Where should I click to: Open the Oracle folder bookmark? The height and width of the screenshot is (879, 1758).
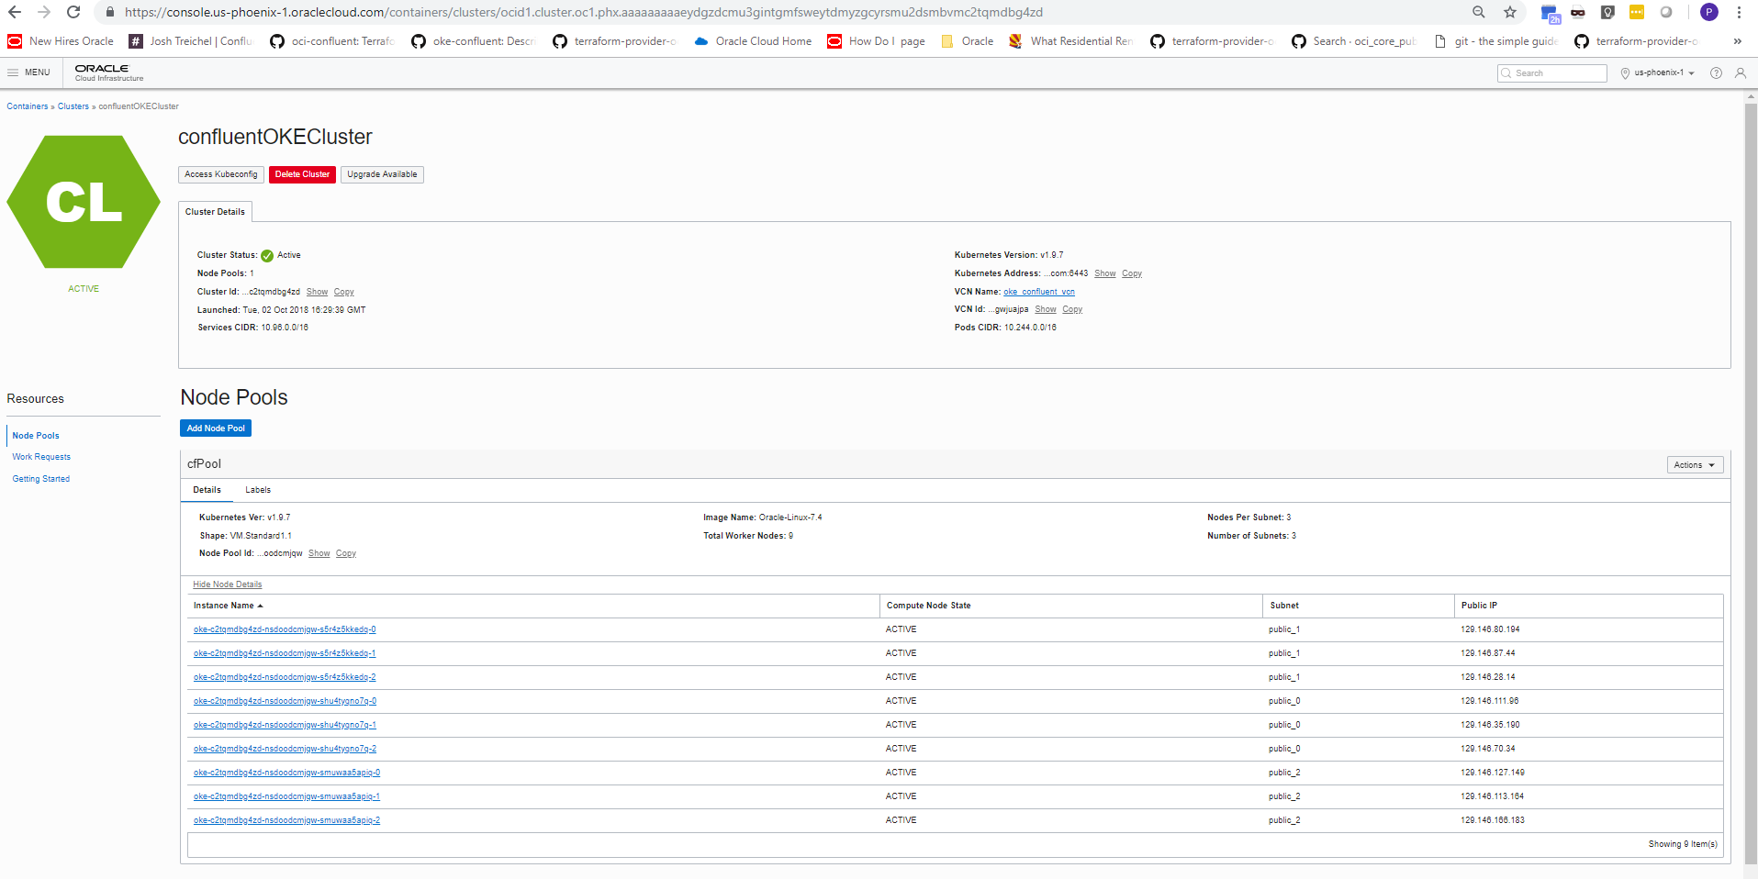click(x=967, y=41)
